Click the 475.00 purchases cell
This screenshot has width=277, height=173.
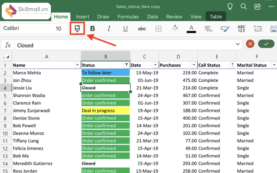pyautogui.click(x=178, y=80)
